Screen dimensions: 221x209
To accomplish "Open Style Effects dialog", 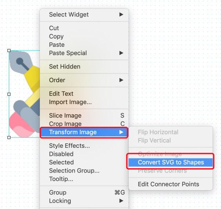I will [84, 146].
